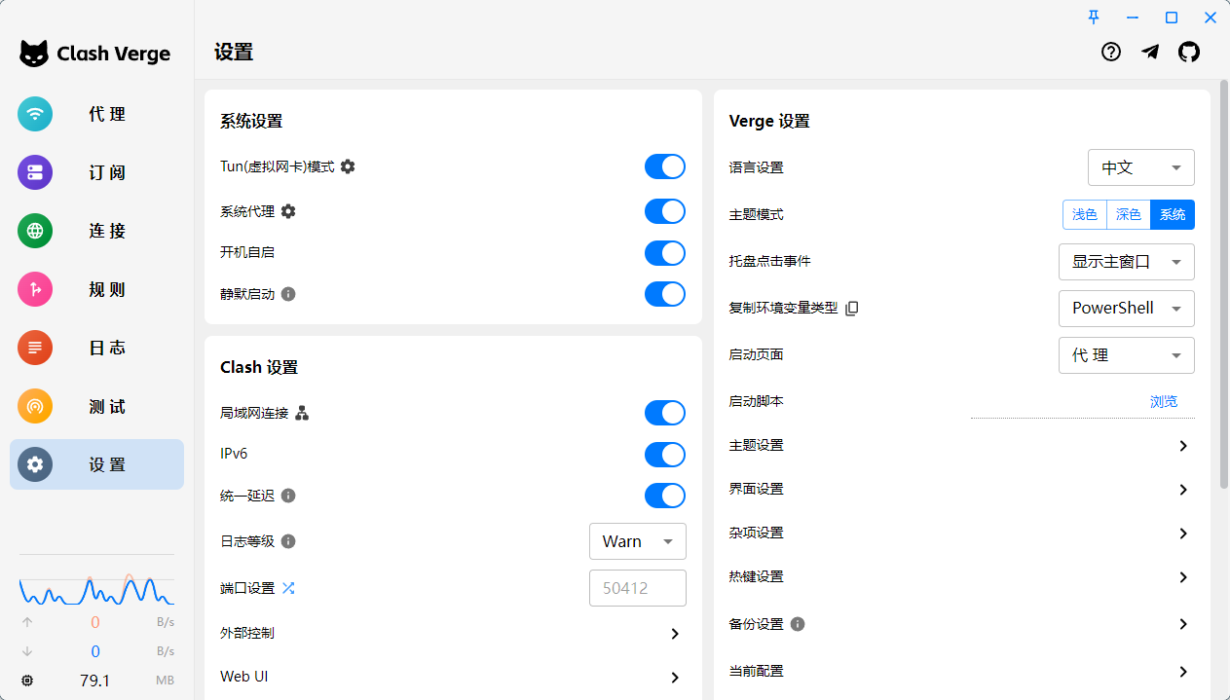Go to 测试 page in sidebar
Image resolution: width=1230 pixels, height=700 pixels.
(x=96, y=406)
